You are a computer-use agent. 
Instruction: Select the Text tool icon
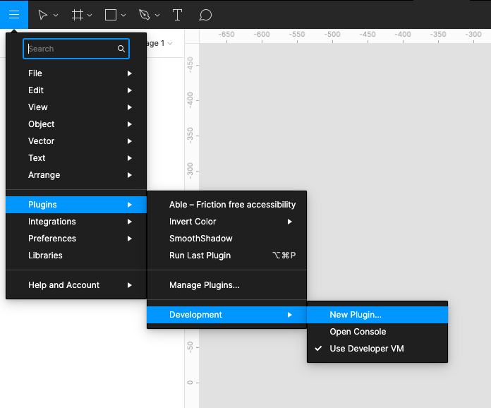click(x=177, y=15)
